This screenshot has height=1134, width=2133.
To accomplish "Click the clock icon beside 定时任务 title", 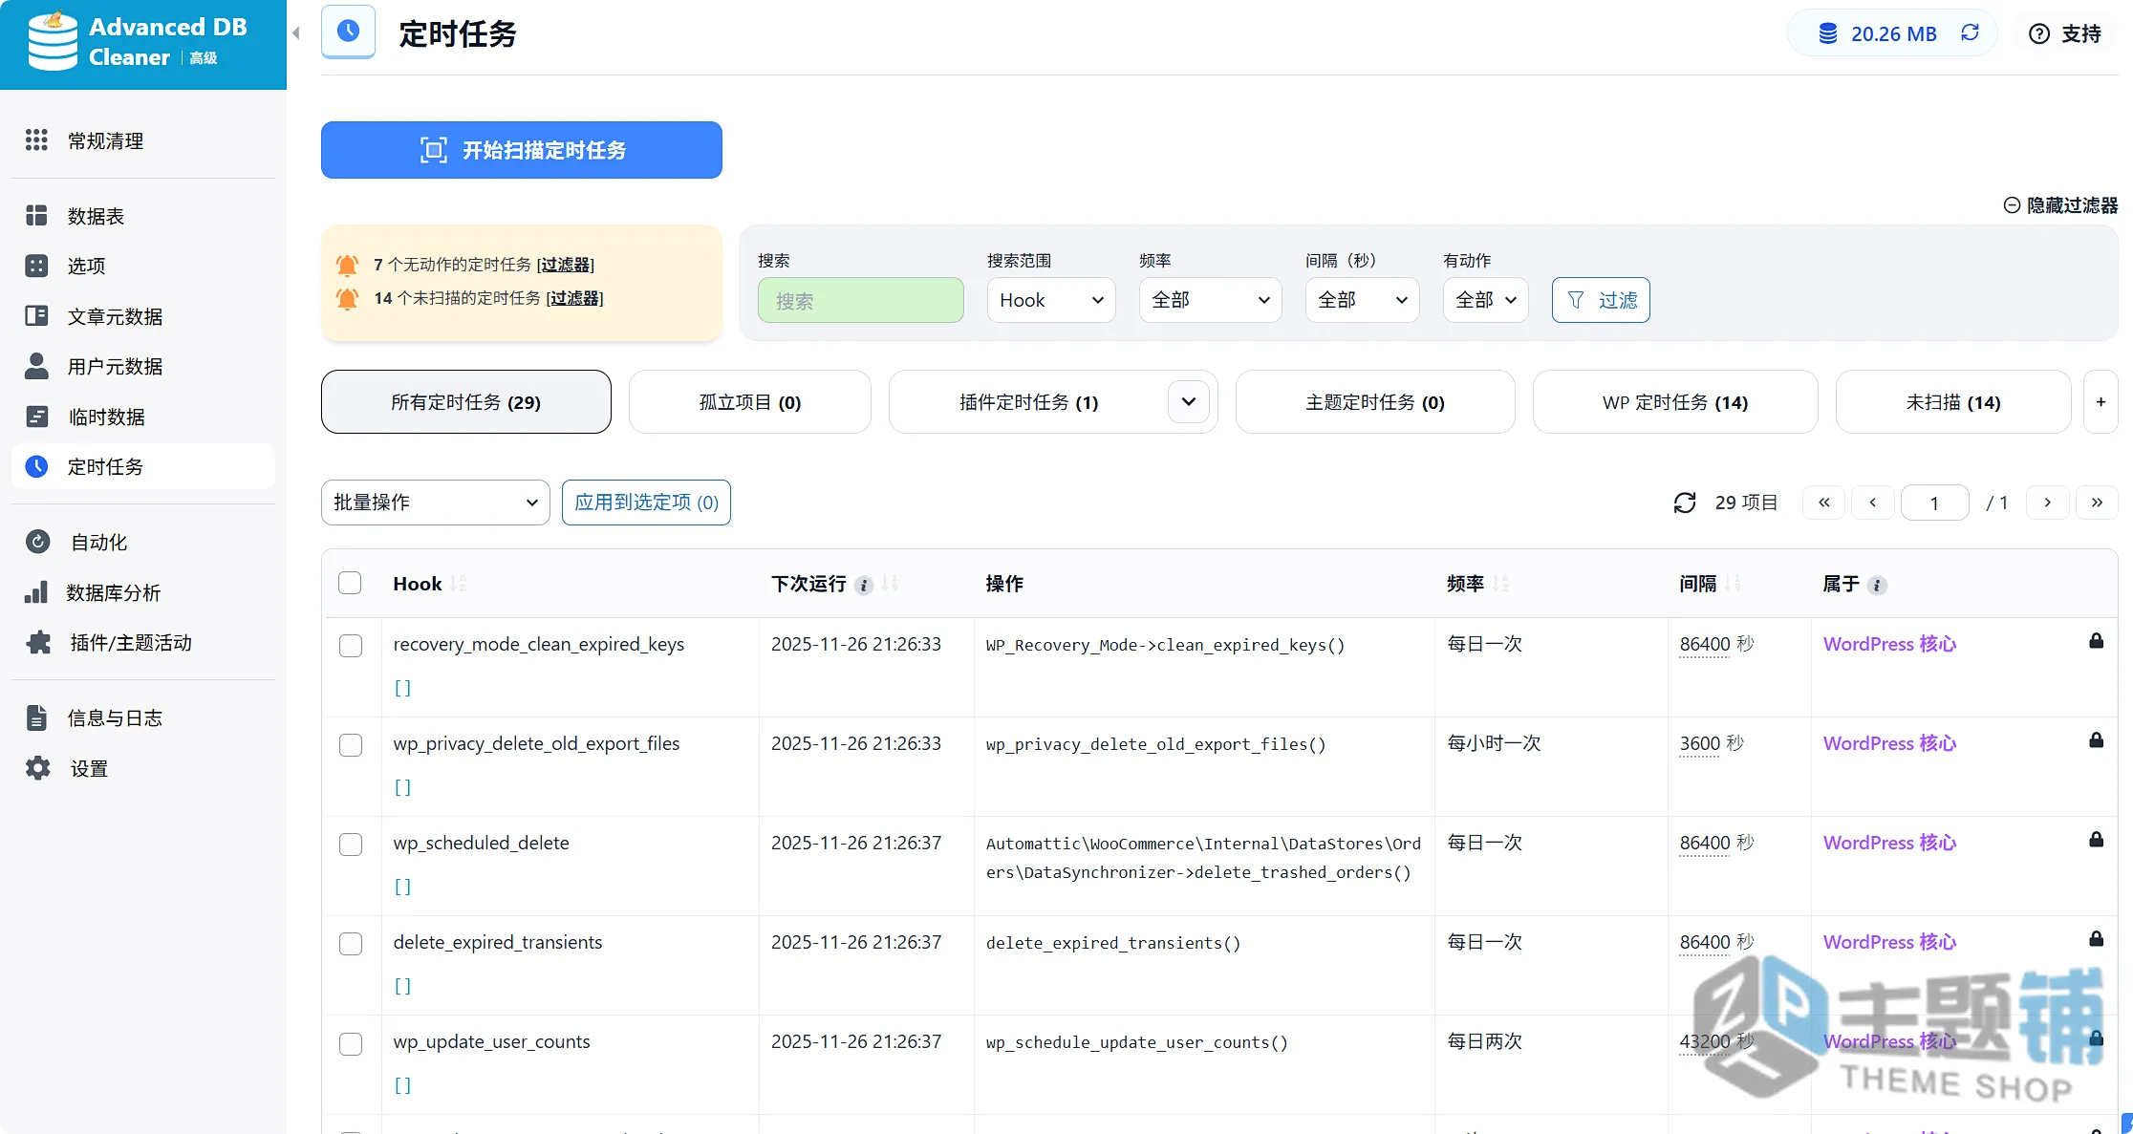I will click(x=348, y=32).
